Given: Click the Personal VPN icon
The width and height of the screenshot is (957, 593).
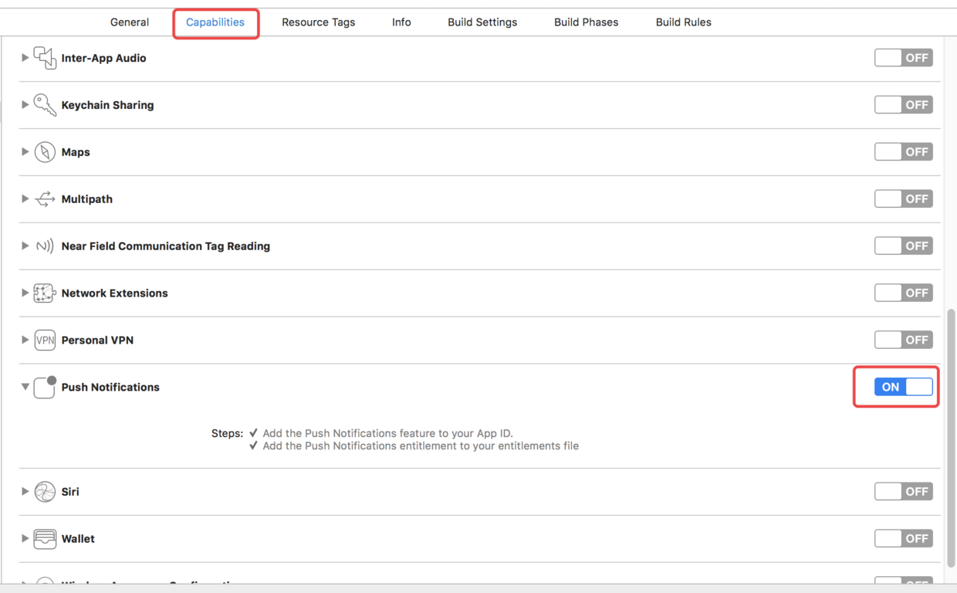Looking at the screenshot, I should click(x=45, y=341).
